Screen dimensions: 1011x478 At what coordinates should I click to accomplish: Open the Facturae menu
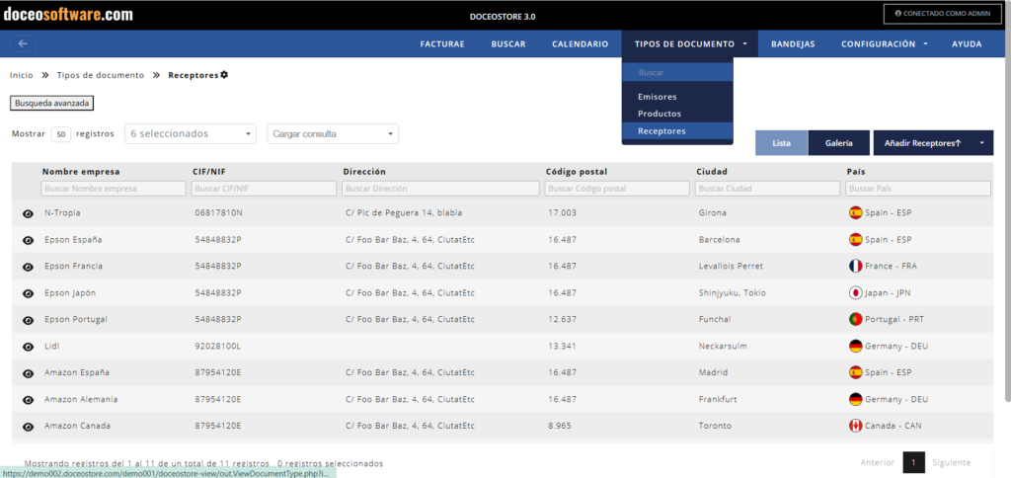click(x=442, y=43)
